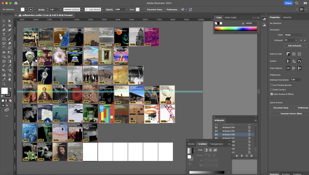Image resolution: width=309 pixels, height=175 pixels.
Task: Open the Units Pixels dropdown
Action: 295,35
